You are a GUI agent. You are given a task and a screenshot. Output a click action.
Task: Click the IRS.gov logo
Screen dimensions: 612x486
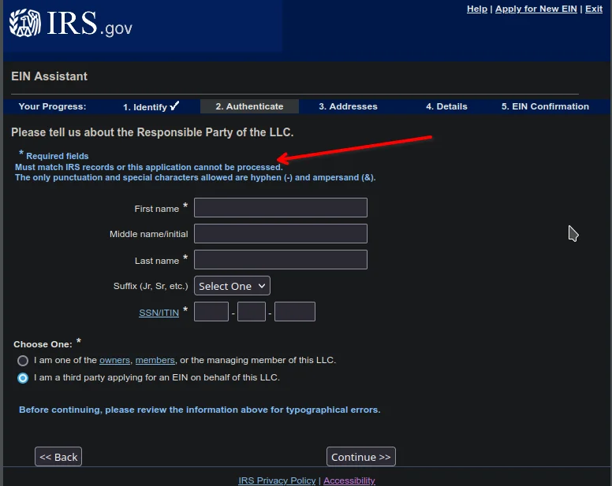tap(71, 24)
